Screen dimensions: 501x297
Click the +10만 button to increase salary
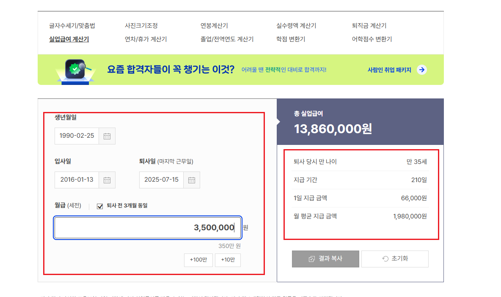(x=228, y=260)
